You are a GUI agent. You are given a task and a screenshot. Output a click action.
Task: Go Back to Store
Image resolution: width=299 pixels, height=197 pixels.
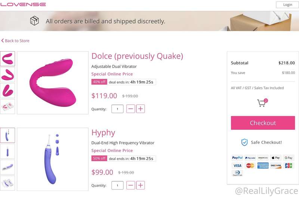pyautogui.click(x=15, y=41)
